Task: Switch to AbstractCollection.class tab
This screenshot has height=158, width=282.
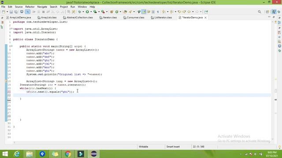Action: pos(78,18)
